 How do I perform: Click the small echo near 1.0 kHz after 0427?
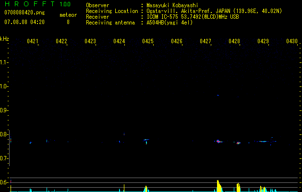click(x=218, y=96)
